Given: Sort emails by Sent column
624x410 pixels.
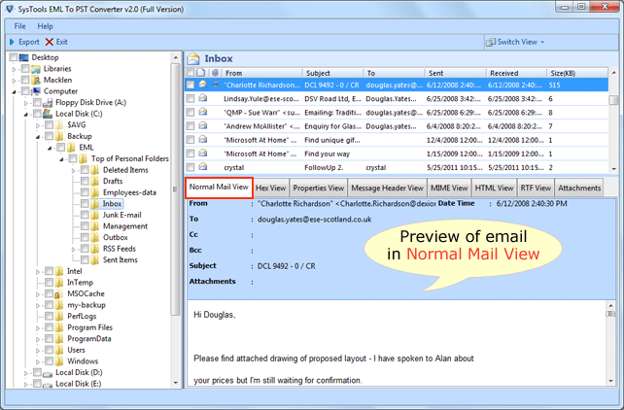Looking at the screenshot, I should [455, 73].
